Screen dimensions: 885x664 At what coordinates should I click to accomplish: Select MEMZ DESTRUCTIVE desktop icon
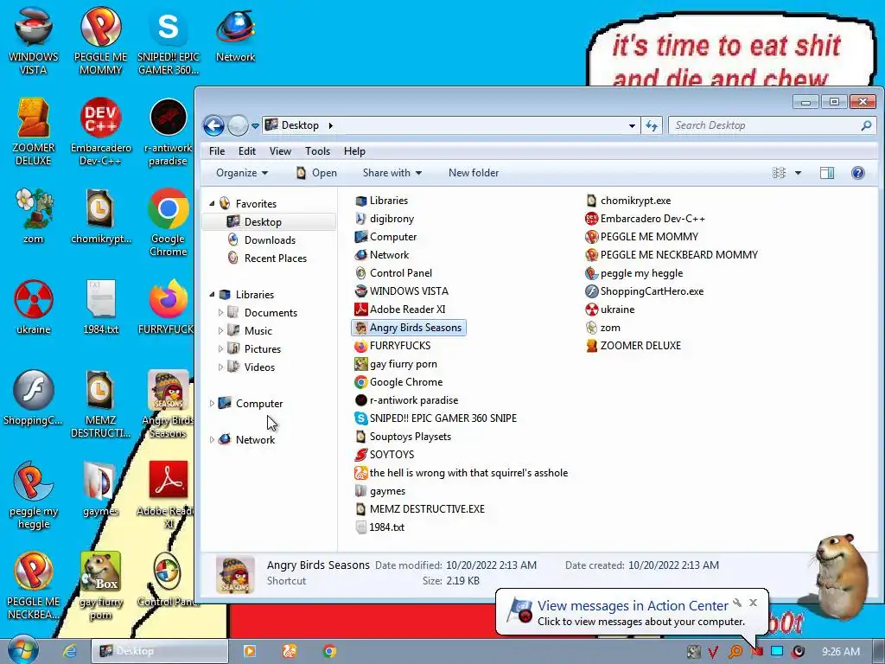(100, 405)
